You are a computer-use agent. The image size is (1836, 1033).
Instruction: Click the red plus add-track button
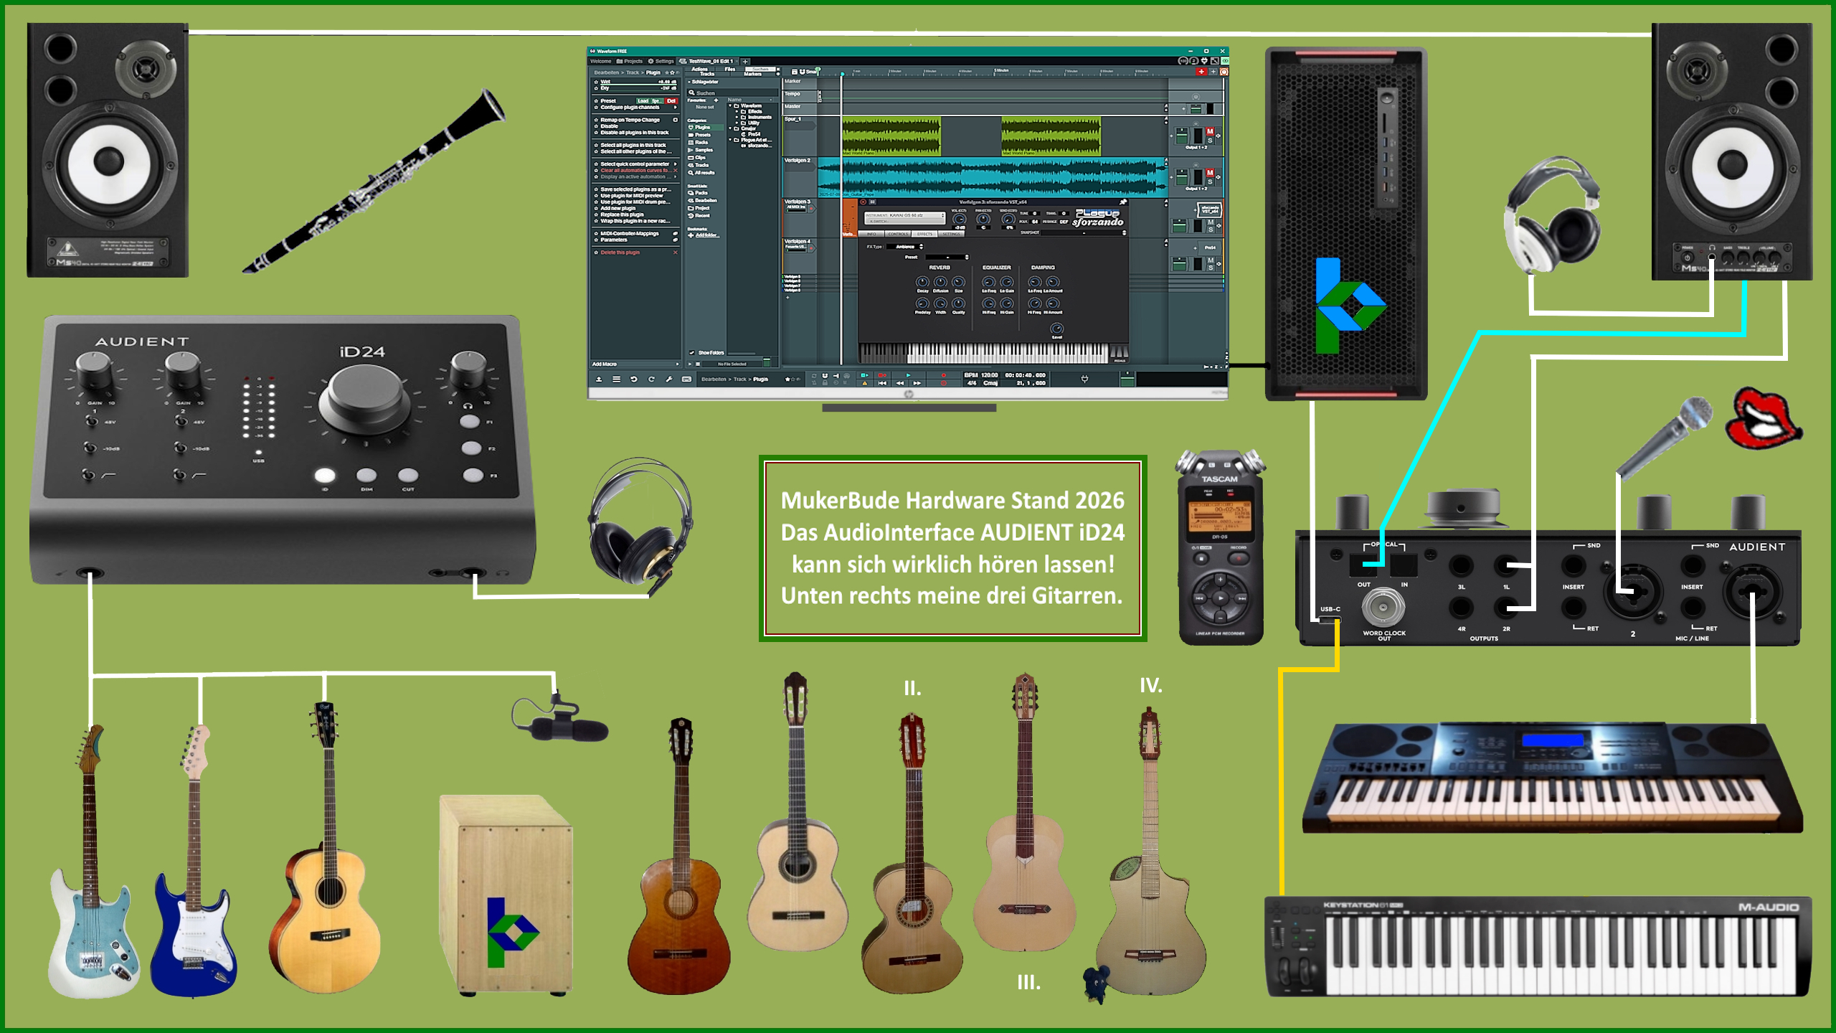coord(1201,72)
